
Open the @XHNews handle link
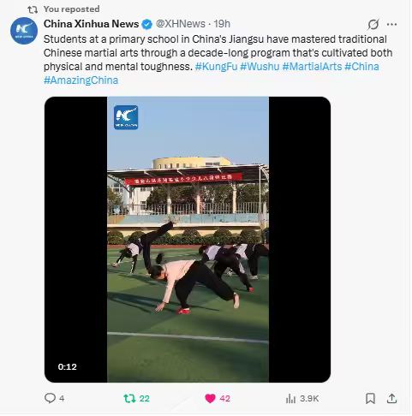click(181, 24)
